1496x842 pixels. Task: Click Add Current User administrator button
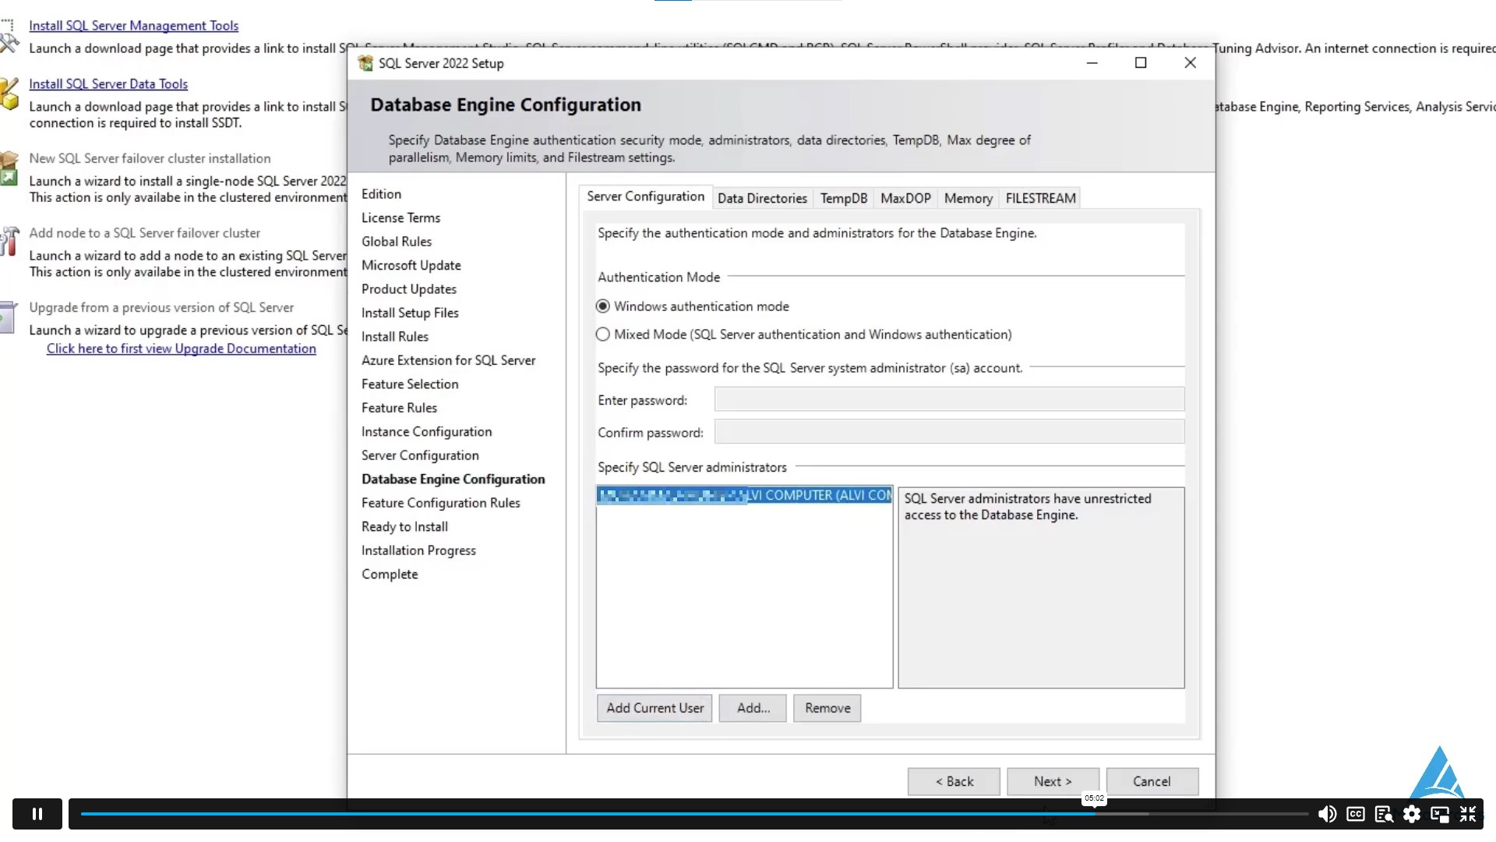pos(654,707)
